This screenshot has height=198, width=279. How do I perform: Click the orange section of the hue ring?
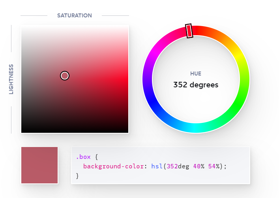click(221, 37)
